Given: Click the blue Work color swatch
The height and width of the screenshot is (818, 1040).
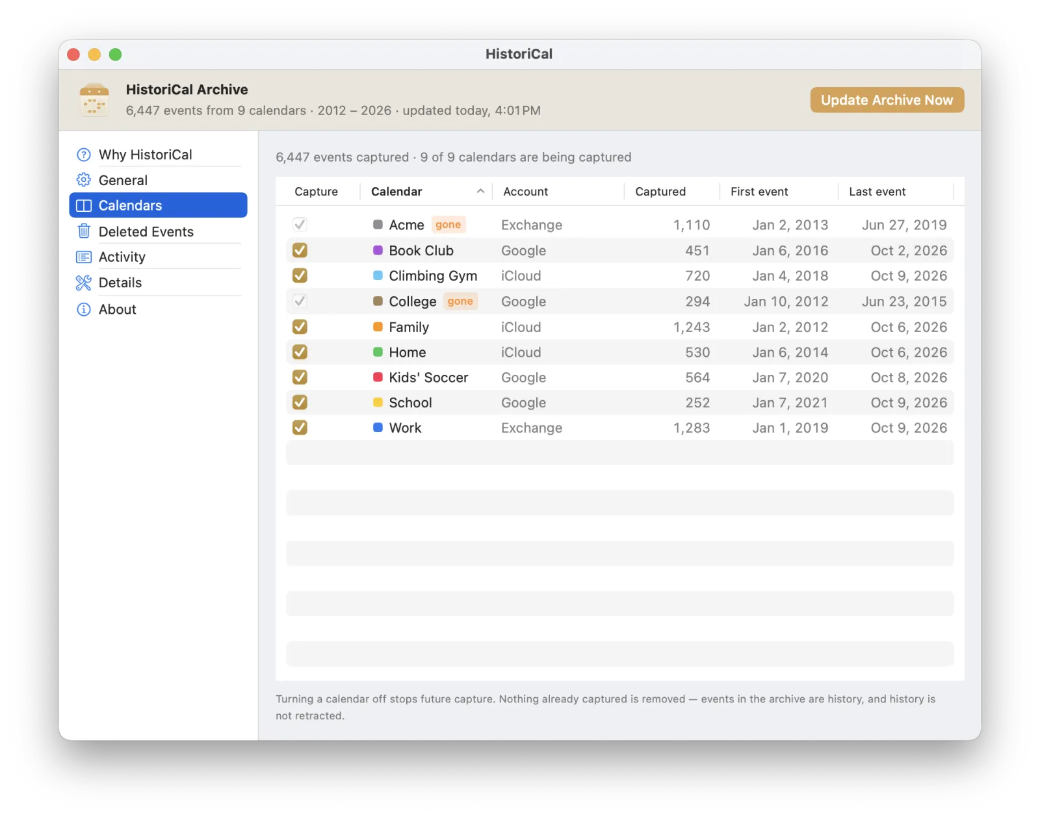Looking at the screenshot, I should pyautogui.click(x=378, y=428).
